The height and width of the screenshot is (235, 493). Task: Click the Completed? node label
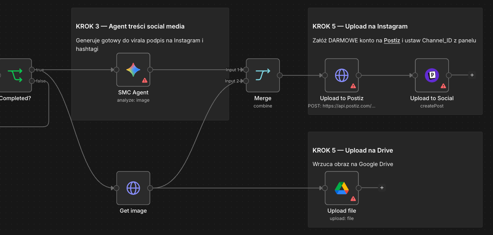(15, 98)
